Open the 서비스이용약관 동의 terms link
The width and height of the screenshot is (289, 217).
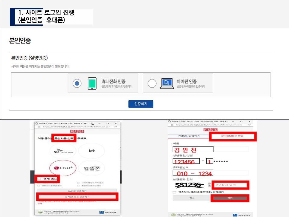52,186
